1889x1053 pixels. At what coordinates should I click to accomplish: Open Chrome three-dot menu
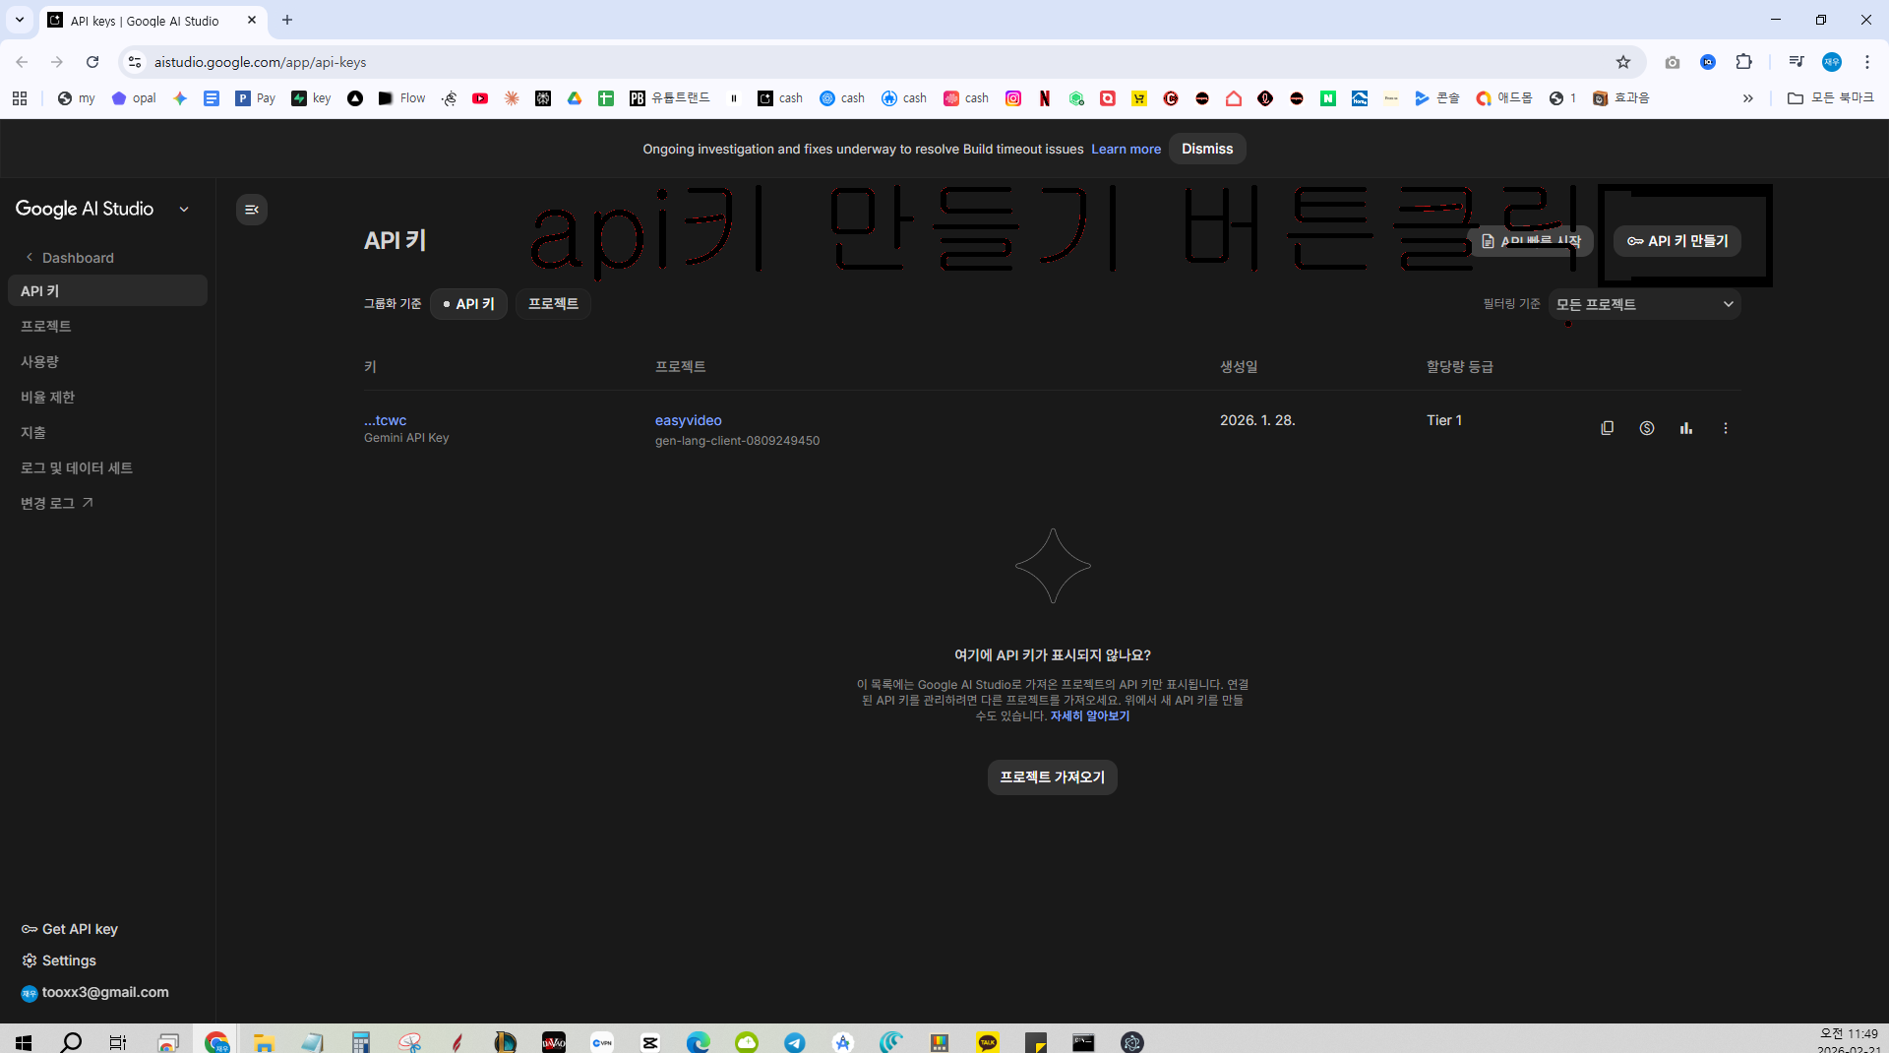coord(1866,62)
